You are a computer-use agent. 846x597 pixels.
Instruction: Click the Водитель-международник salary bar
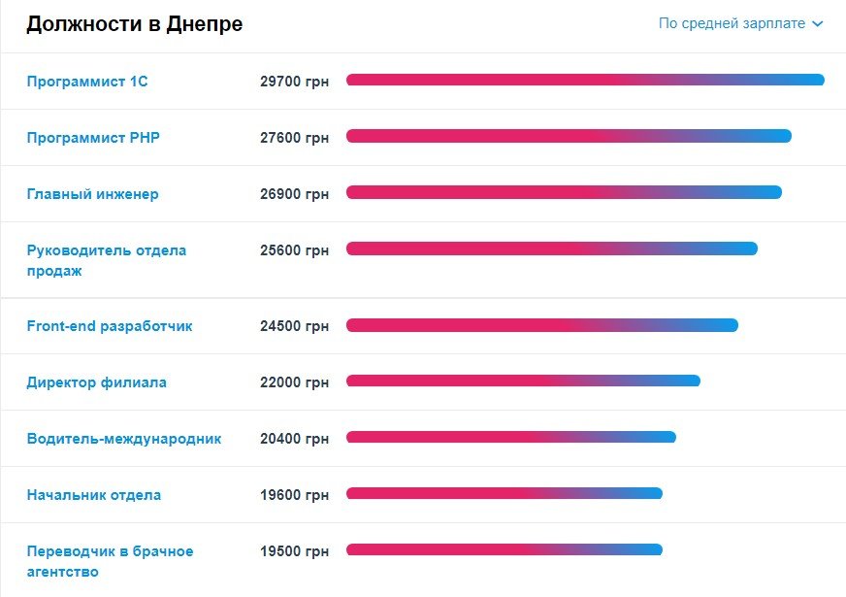pos(511,437)
